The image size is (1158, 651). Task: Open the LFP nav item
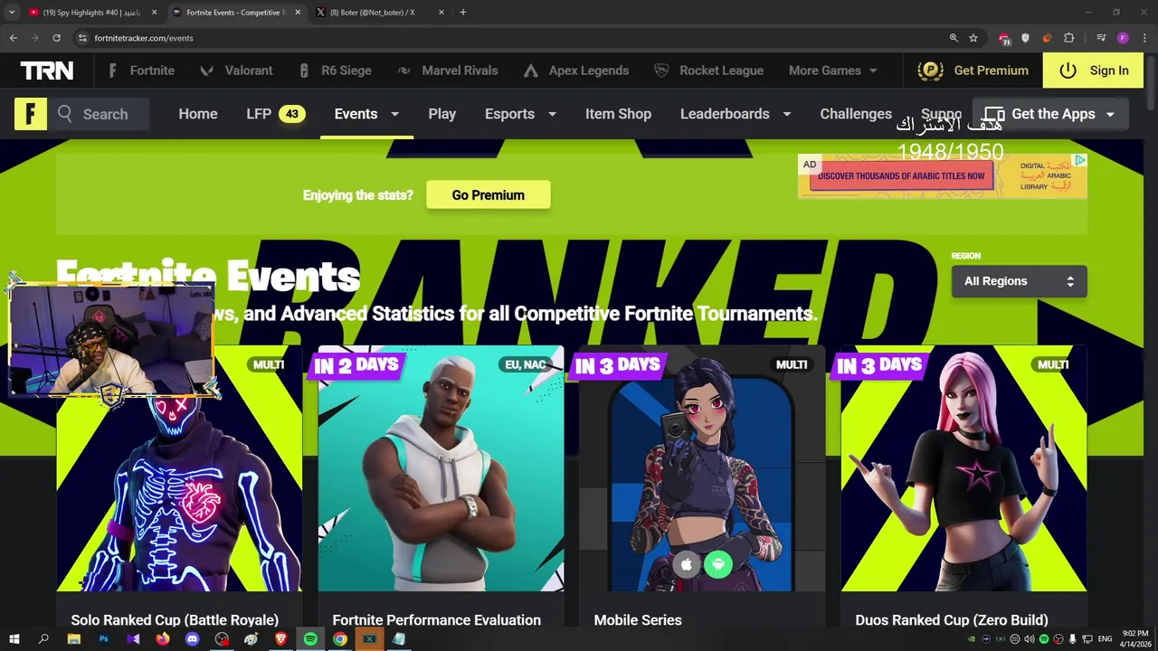pyautogui.click(x=276, y=114)
